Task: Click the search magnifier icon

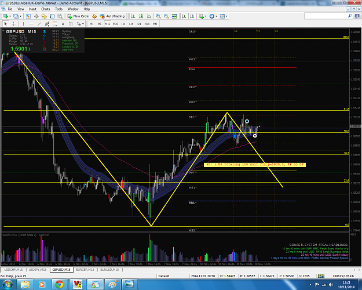Action: (350, 16)
